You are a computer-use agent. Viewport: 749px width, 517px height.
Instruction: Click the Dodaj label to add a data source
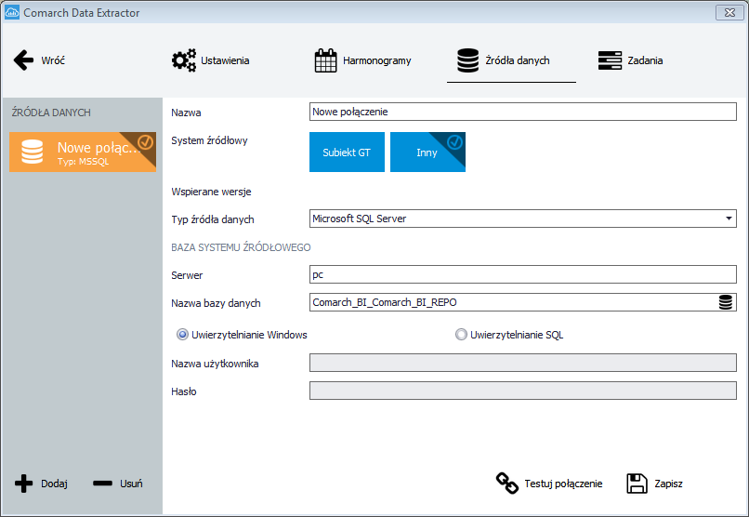point(54,484)
